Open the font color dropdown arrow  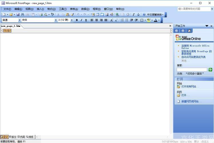click(x=159, y=20)
